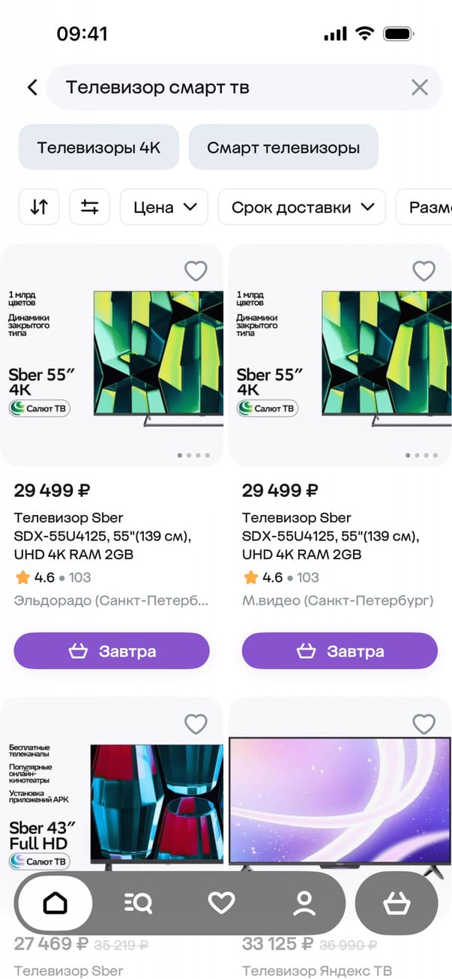This screenshot has width=452, height=979.
Task: Clear the search query with the X icon
Action: click(x=419, y=88)
